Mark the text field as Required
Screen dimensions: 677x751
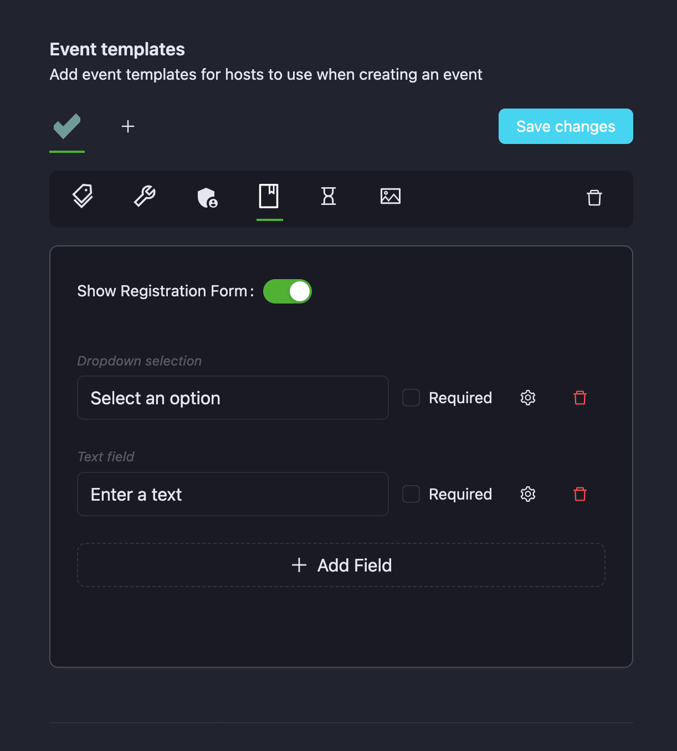pyautogui.click(x=411, y=494)
